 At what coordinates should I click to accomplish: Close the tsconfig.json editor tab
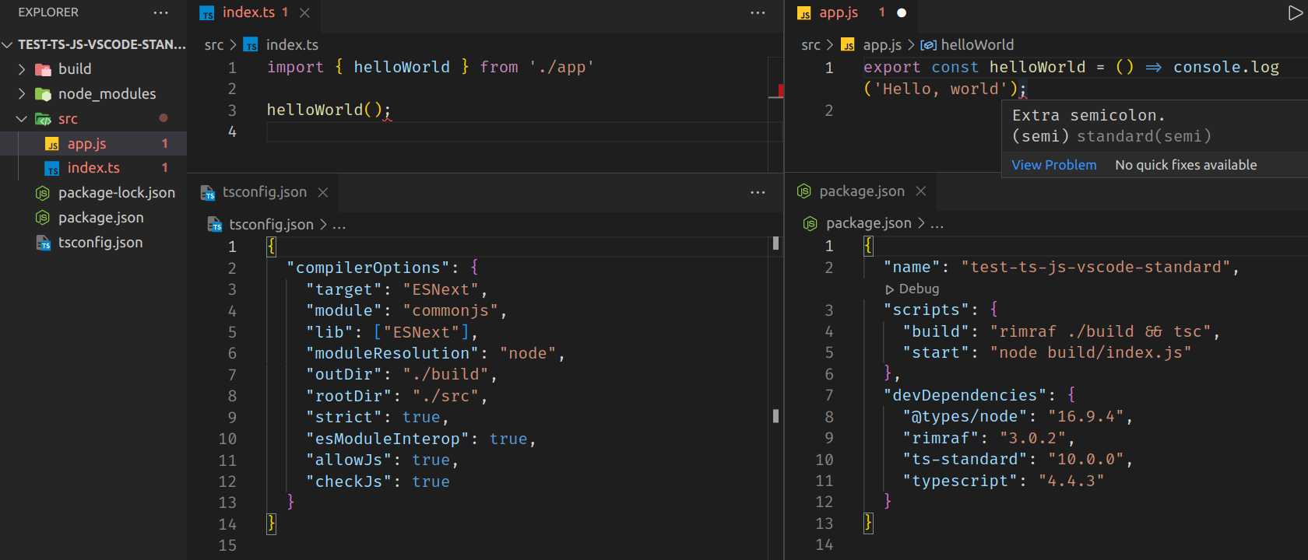click(323, 192)
